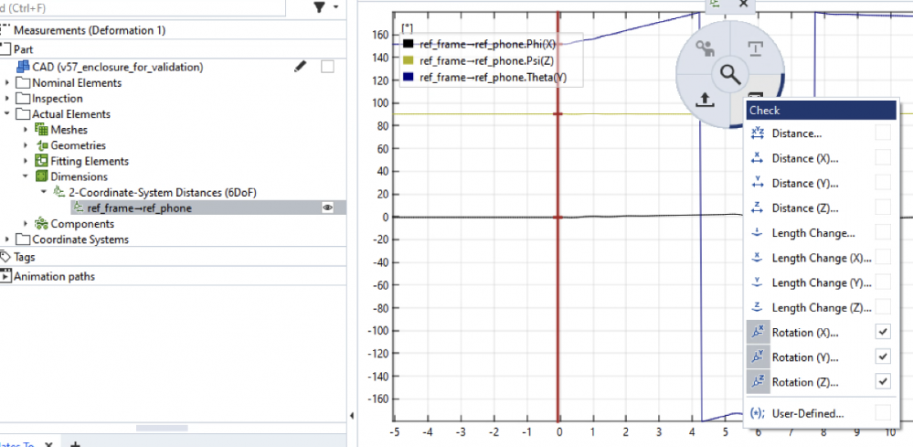Screen dimensions: 913x447
Task: Choose Length Change... from Check menu
Action: click(812, 233)
